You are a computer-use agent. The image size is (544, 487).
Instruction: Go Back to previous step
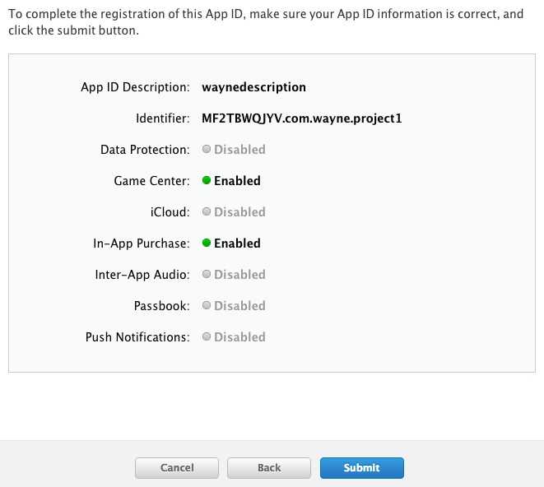click(x=269, y=468)
